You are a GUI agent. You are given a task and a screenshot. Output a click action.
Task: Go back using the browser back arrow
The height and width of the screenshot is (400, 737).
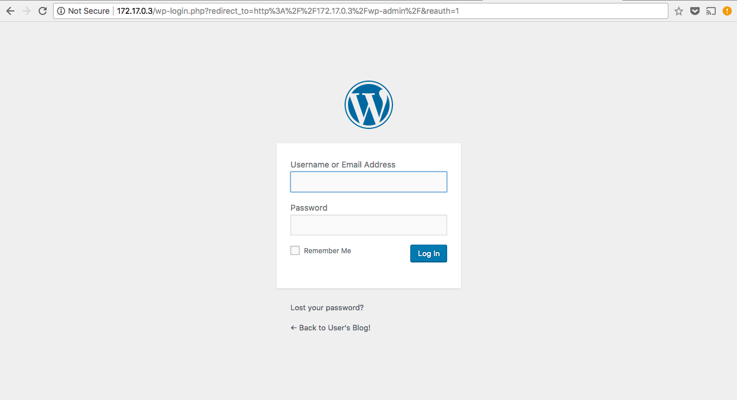point(10,11)
